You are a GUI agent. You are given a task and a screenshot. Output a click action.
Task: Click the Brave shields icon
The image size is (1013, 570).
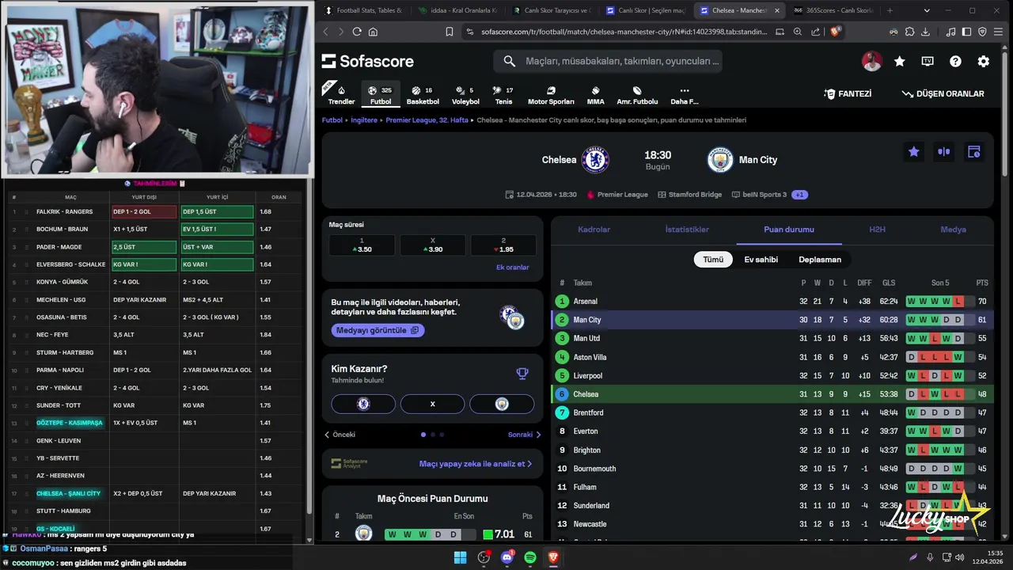click(834, 32)
